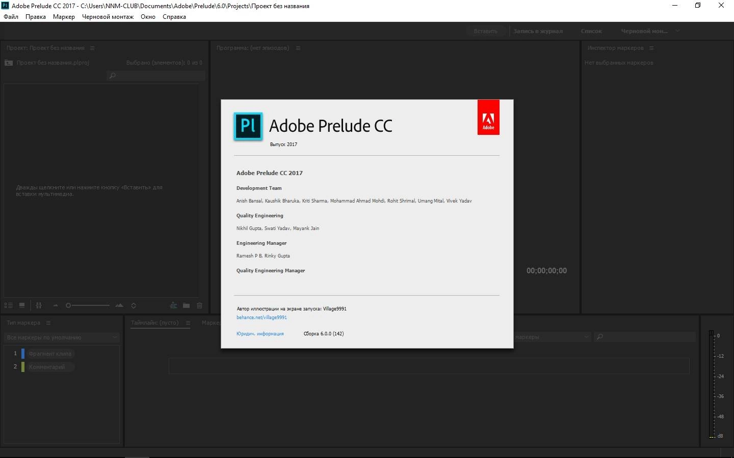
Task: Select the Фрагмент клипа marker type
Action: (50, 354)
